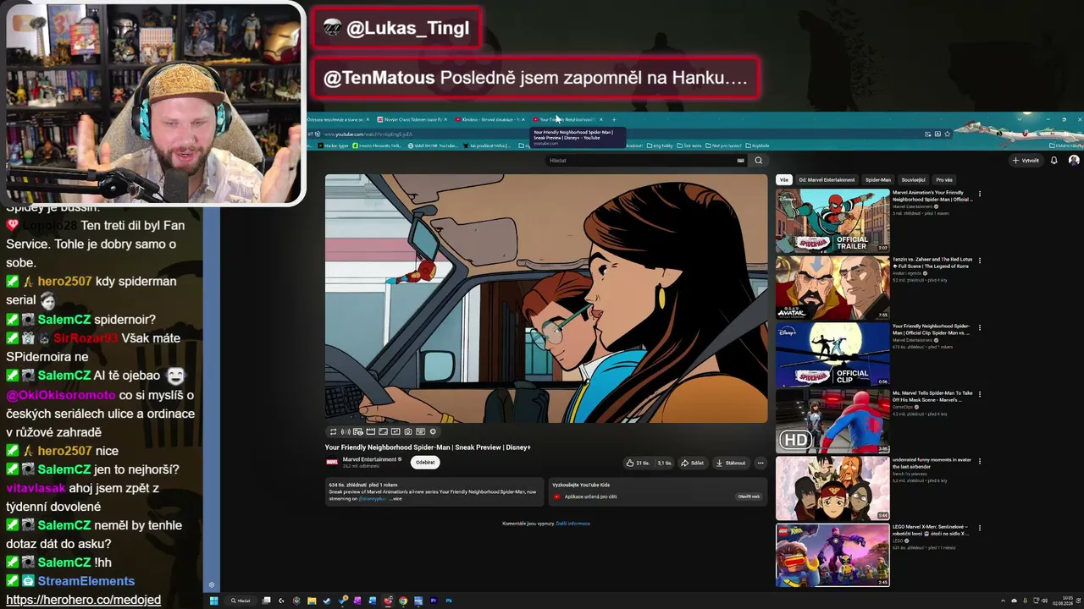Open the YouTube notifications bell
1084x609 pixels.
pyautogui.click(x=1054, y=161)
